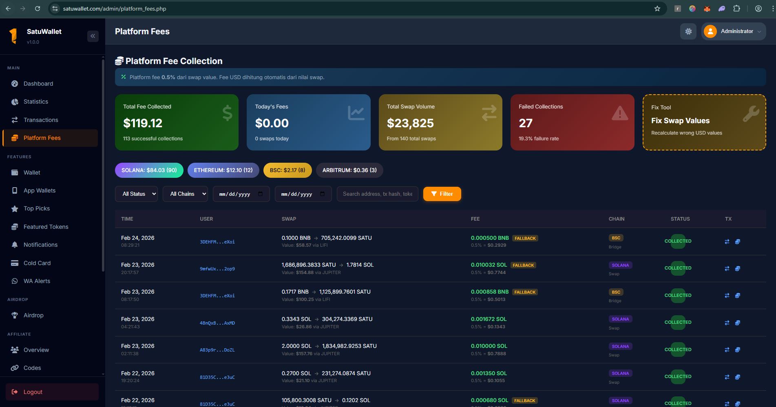Bookmark this page with star icon
Viewport: 776px width, 407px height.
657,9
